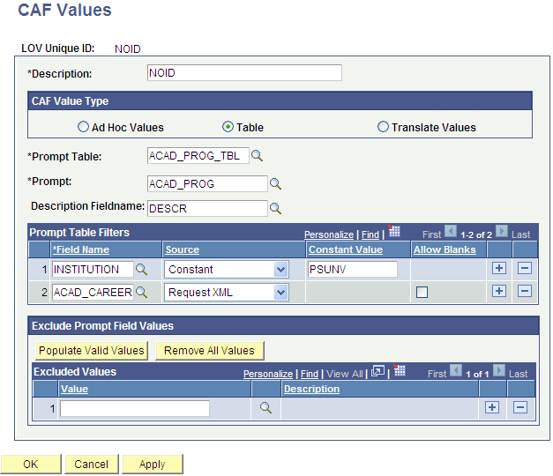553x476 pixels.
Task: Open lookup for Prompt field ACAD_PROG
Action: pyautogui.click(x=275, y=183)
